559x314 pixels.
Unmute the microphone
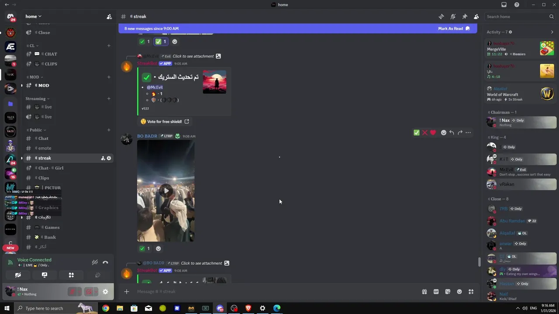click(72, 292)
